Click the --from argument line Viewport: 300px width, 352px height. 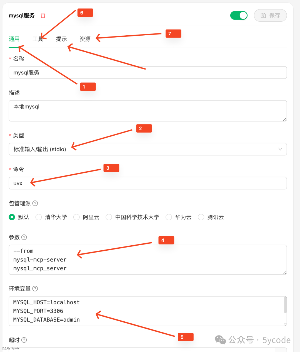click(x=23, y=251)
